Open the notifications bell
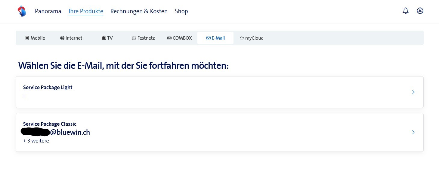The height and width of the screenshot is (180, 439). [406, 11]
